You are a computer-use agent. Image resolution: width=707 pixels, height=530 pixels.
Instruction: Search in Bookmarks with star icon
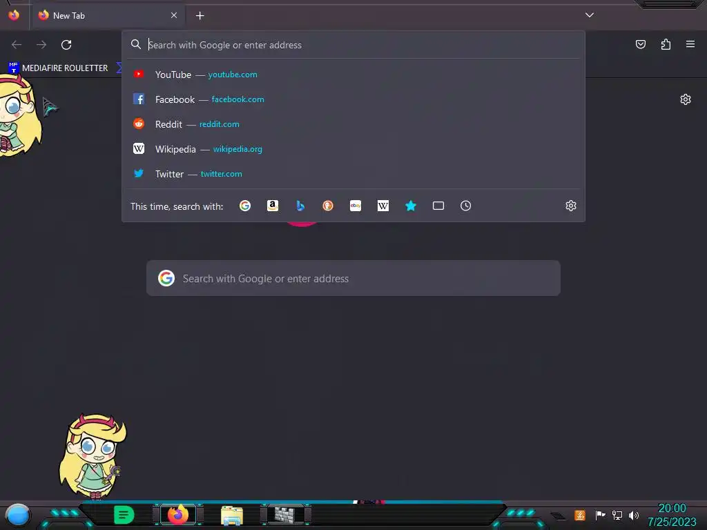tap(410, 206)
